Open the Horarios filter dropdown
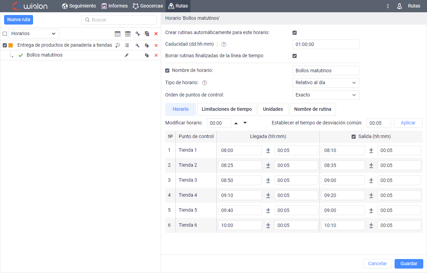This screenshot has height=273, width=427. [33, 34]
